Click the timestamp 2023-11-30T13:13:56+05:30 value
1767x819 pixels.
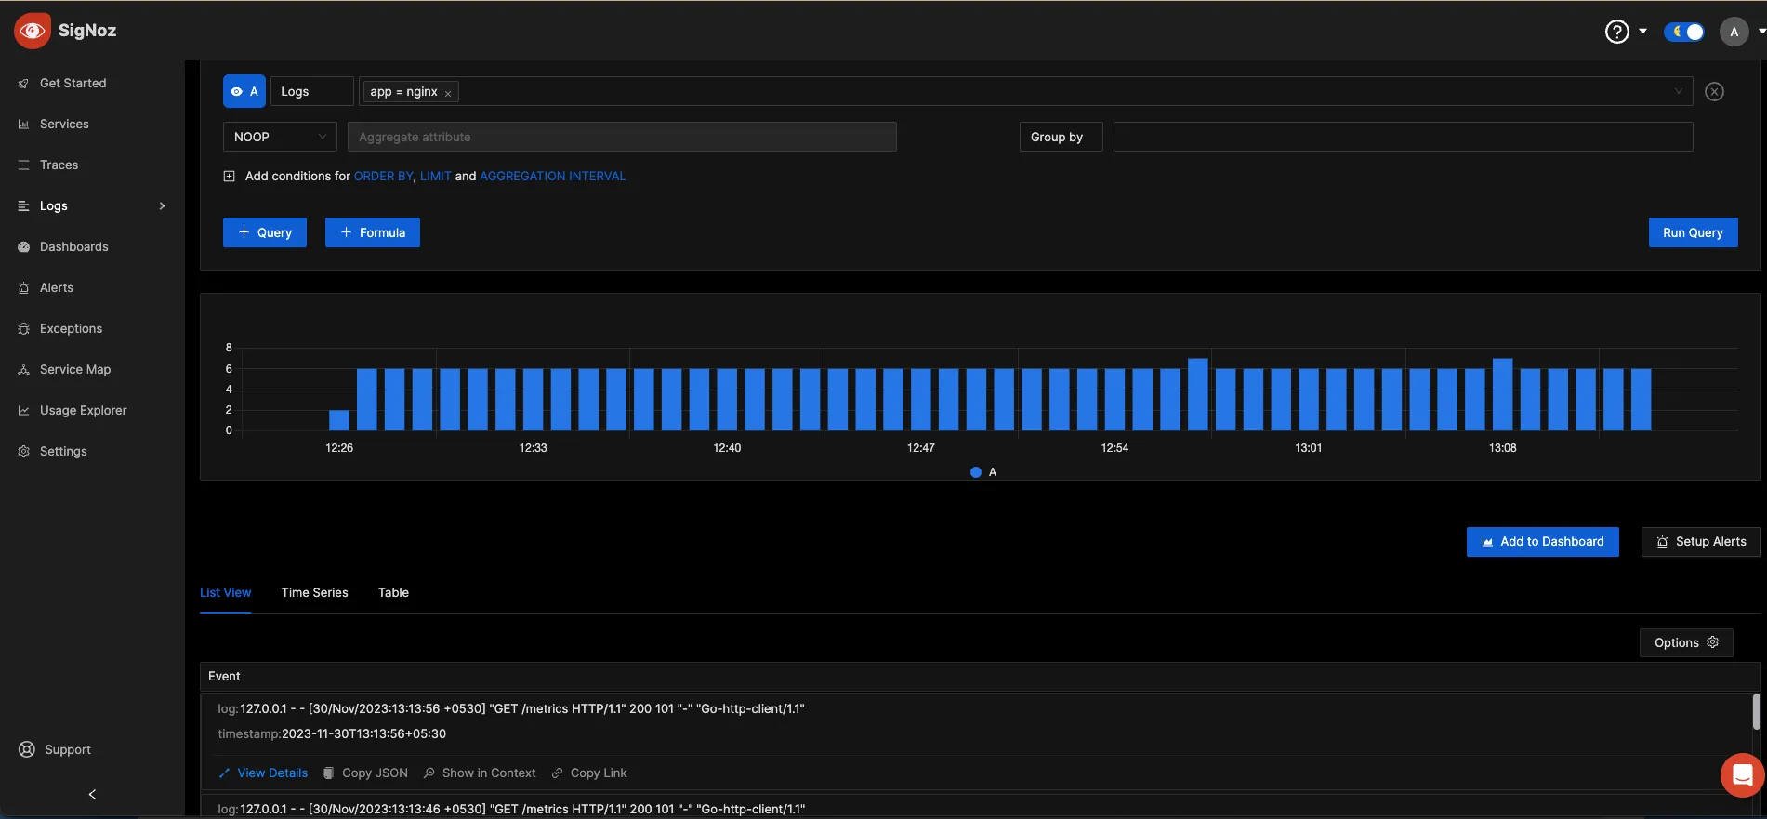coord(363,733)
